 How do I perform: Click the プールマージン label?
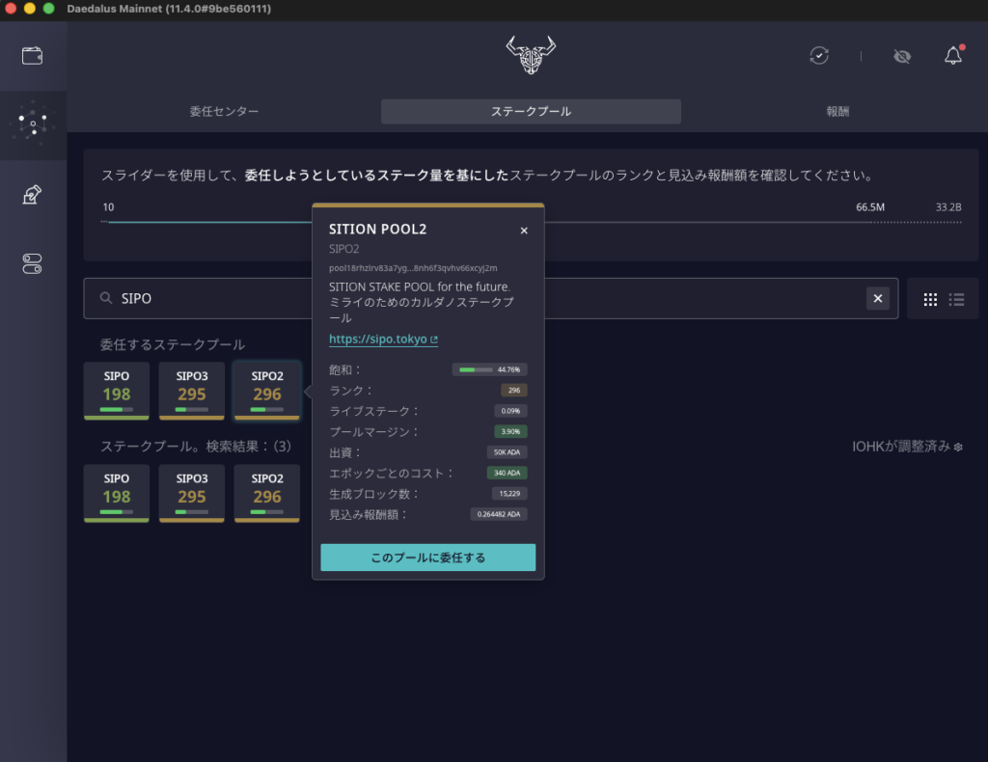[x=373, y=432]
